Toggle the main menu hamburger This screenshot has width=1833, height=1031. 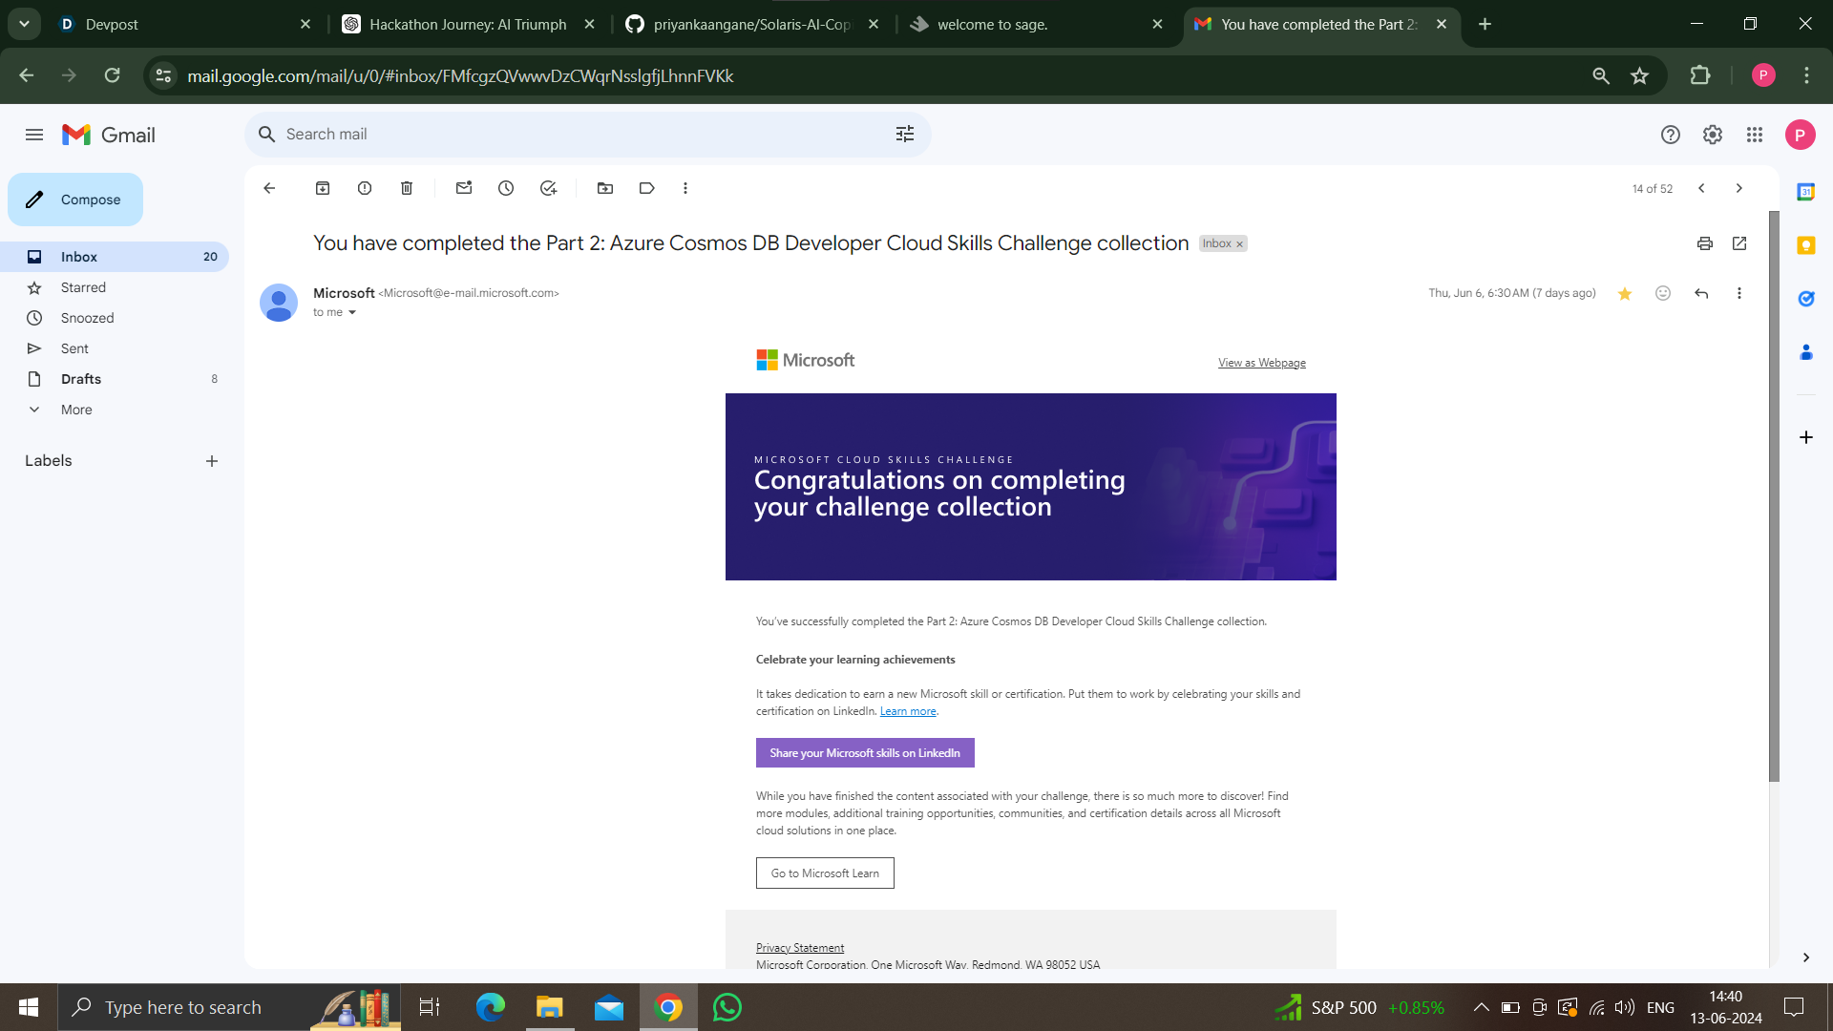coord(34,135)
